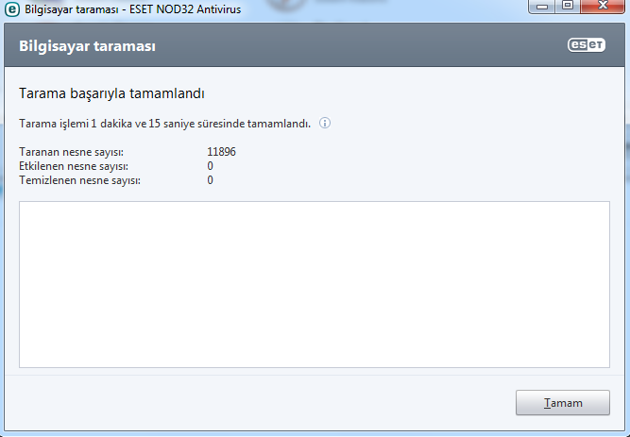This screenshot has height=437, width=630.
Task: Select the scanned objects value 11896
Action: click(x=221, y=152)
